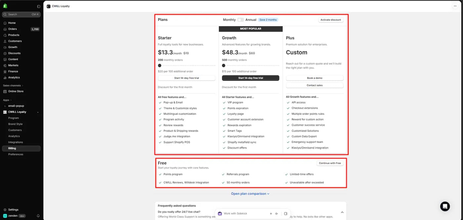The width and height of the screenshot is (463, 220).
Task: Pin the CWILL Loyalty app
Action: [x=38, y=112]
